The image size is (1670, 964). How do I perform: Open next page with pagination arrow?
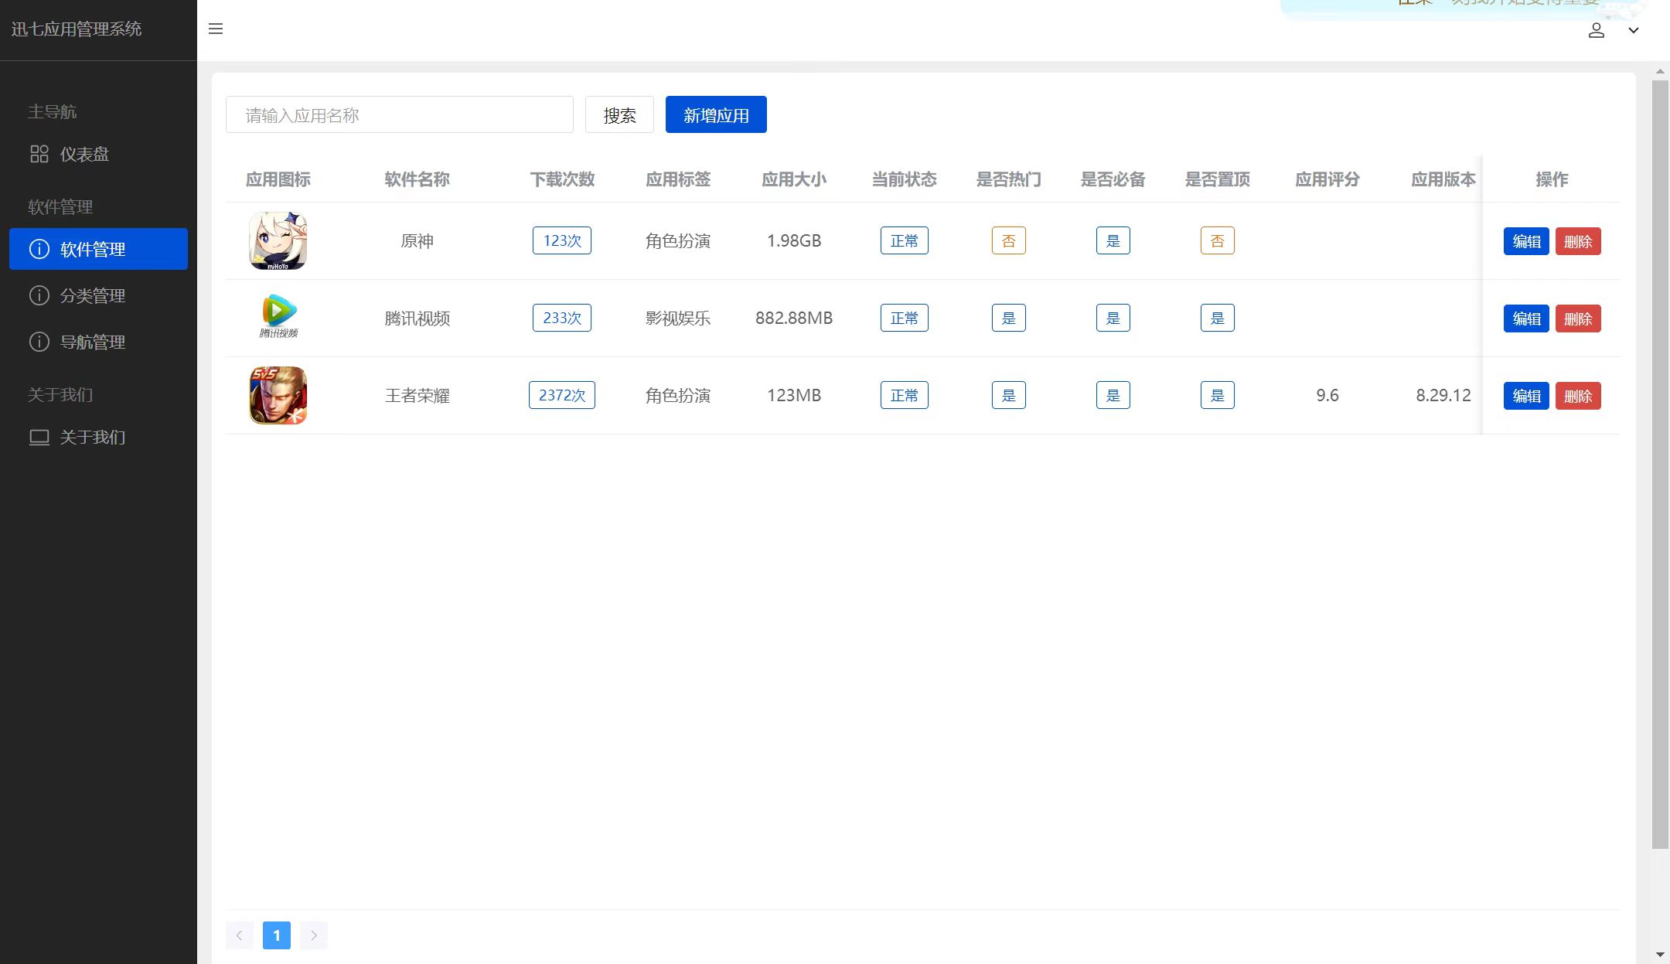click(x=314, y=935)
